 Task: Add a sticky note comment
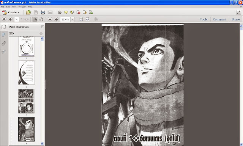[x=66, y=13]
